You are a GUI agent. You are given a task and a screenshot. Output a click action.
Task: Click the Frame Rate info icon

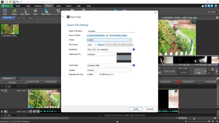(134, 65)
